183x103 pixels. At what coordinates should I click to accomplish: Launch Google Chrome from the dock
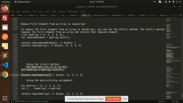[5, 74]
